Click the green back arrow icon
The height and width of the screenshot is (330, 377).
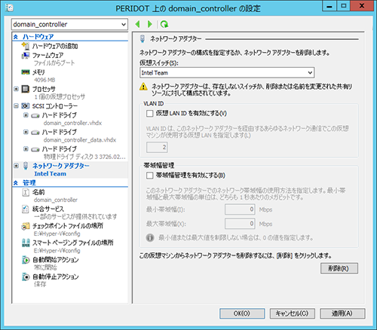(137, 24)
